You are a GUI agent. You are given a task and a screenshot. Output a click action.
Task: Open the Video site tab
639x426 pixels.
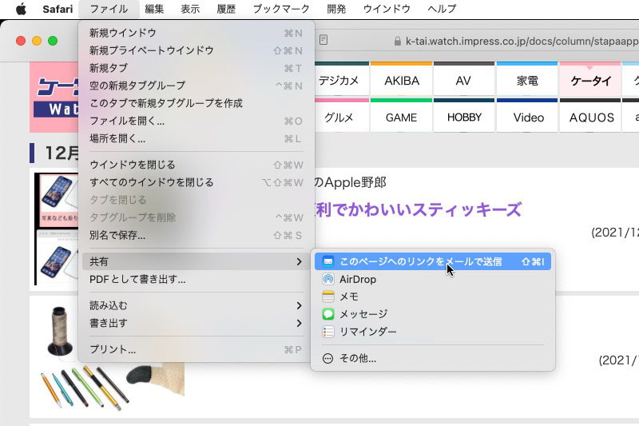527,115
